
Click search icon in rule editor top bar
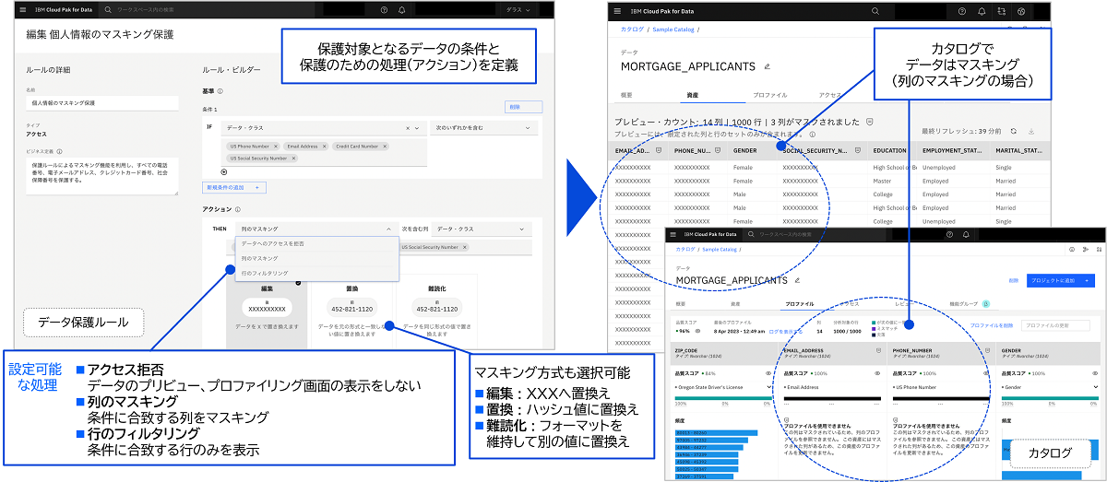pyautogui.click(x=109, y=9)
